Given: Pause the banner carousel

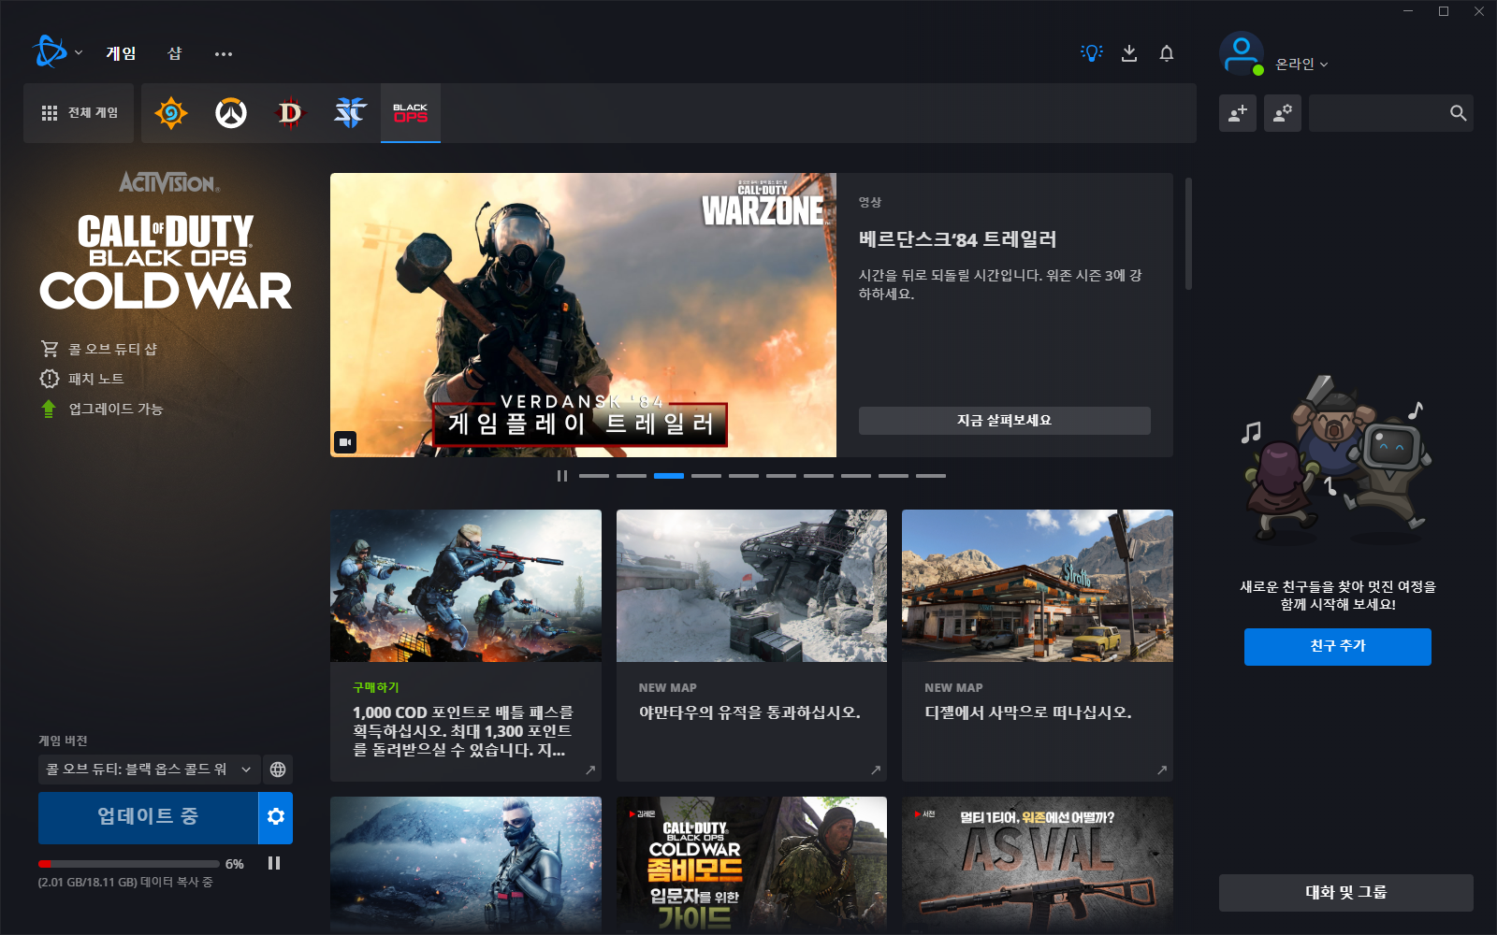Looking at the screenshot, I should click(x=562, y=476).
